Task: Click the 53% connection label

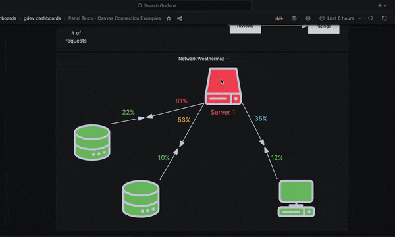Action: coord(184,120)
